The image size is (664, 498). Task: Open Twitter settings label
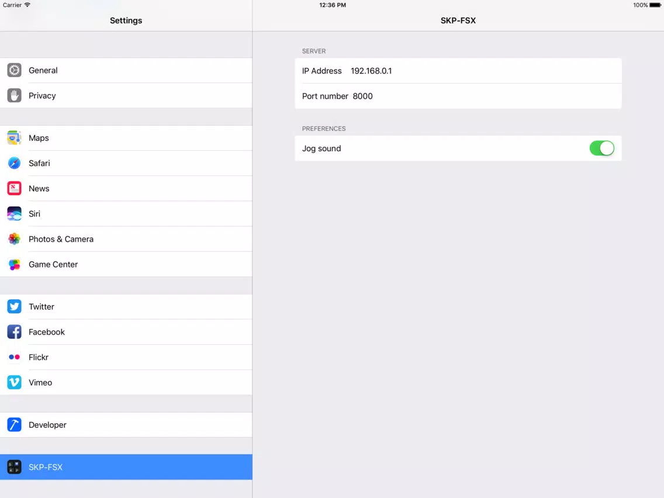pyautogui.click(x=41, y=307)
